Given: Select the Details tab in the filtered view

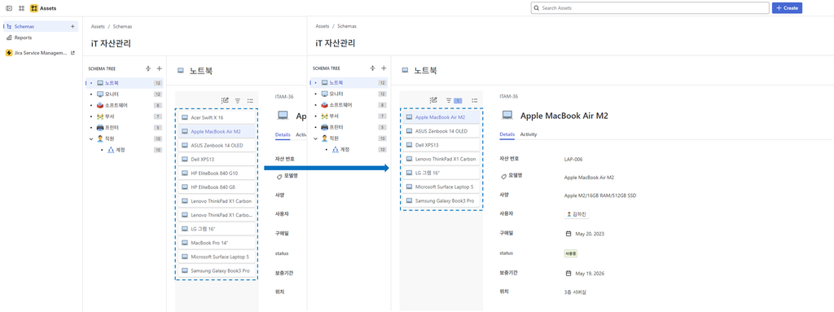Looking at the screenshot, I should point(507,134).
